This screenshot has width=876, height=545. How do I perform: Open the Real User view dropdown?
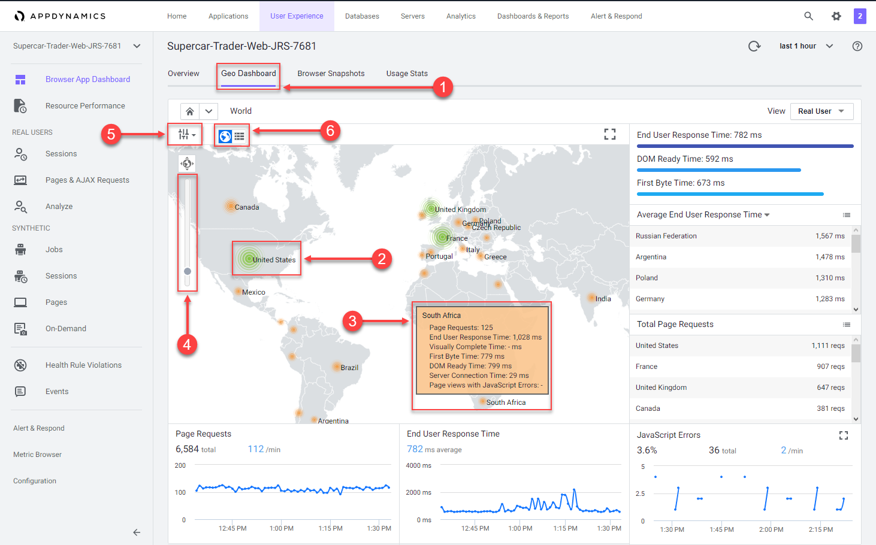(821, 111)
